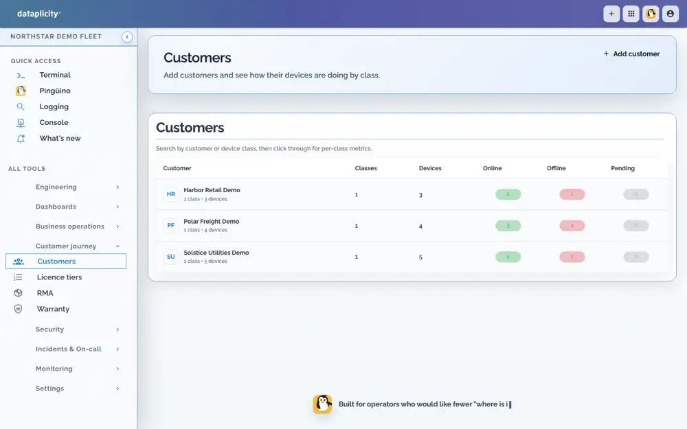Open Solstice Utilities Demo customer
The height and width of the screenshot is (429, 687).
point(216,253)
